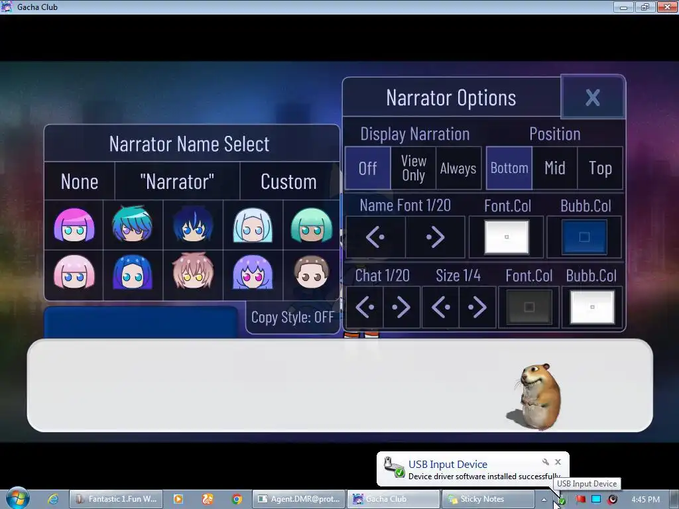This screenshot has width=679, height=509.
Task: Click USB Input Device notification title
Action: 448,465
